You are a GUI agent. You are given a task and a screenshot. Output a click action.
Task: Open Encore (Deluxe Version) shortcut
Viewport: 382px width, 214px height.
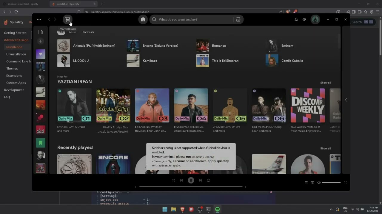click(x=160, y=46)
